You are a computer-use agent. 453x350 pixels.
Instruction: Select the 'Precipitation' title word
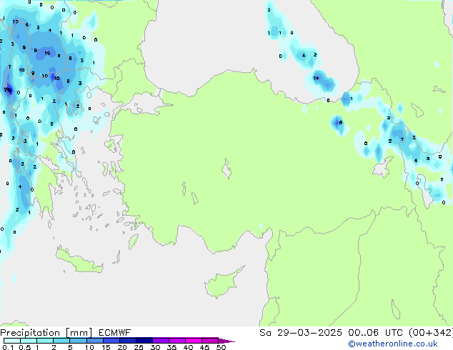pos(30,333)
